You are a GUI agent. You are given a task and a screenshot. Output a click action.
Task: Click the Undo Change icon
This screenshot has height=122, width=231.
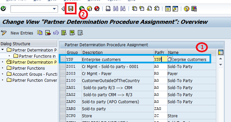point(56,33)
